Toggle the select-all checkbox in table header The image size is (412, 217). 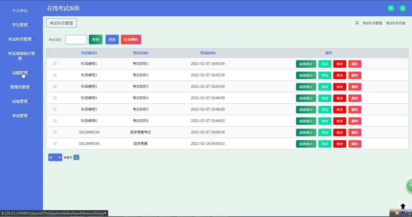(x=55, y=53)
